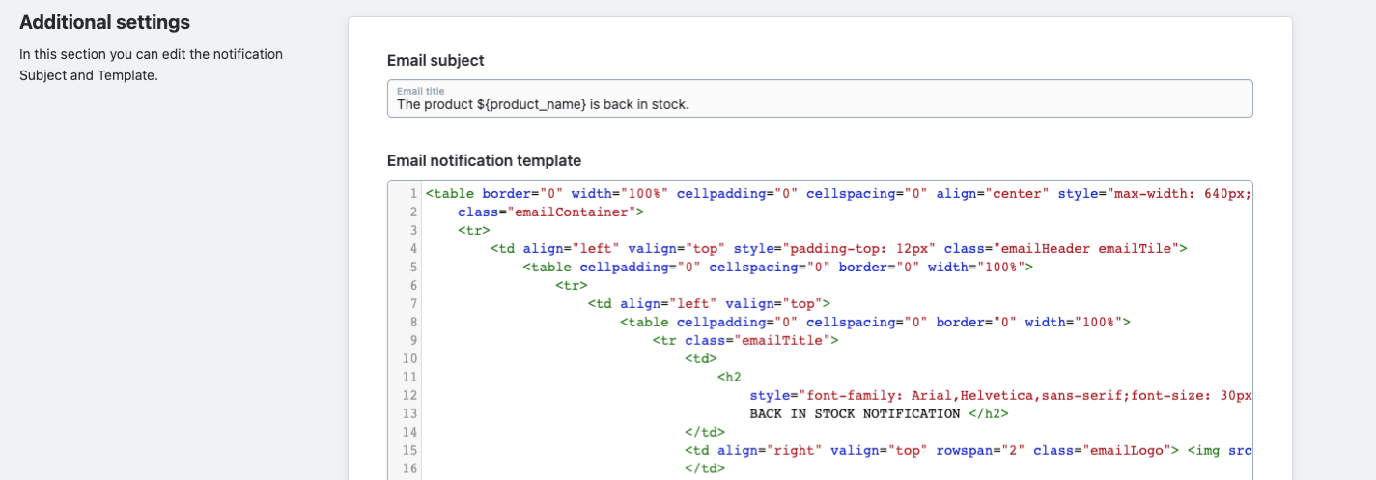Click the emailHeader emailTile td line

(x=838, y=248)
